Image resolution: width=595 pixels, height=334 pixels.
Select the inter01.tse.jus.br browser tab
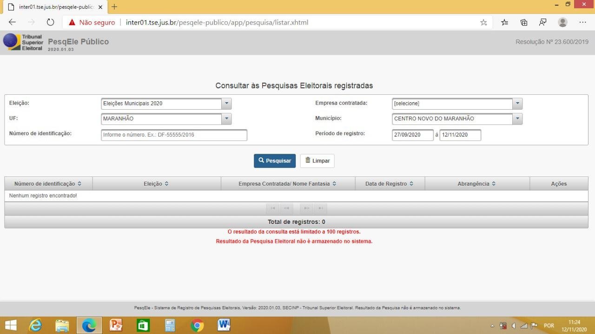point(53,7)
